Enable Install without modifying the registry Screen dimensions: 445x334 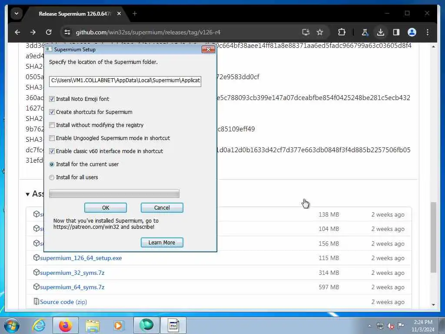(52, 125)
